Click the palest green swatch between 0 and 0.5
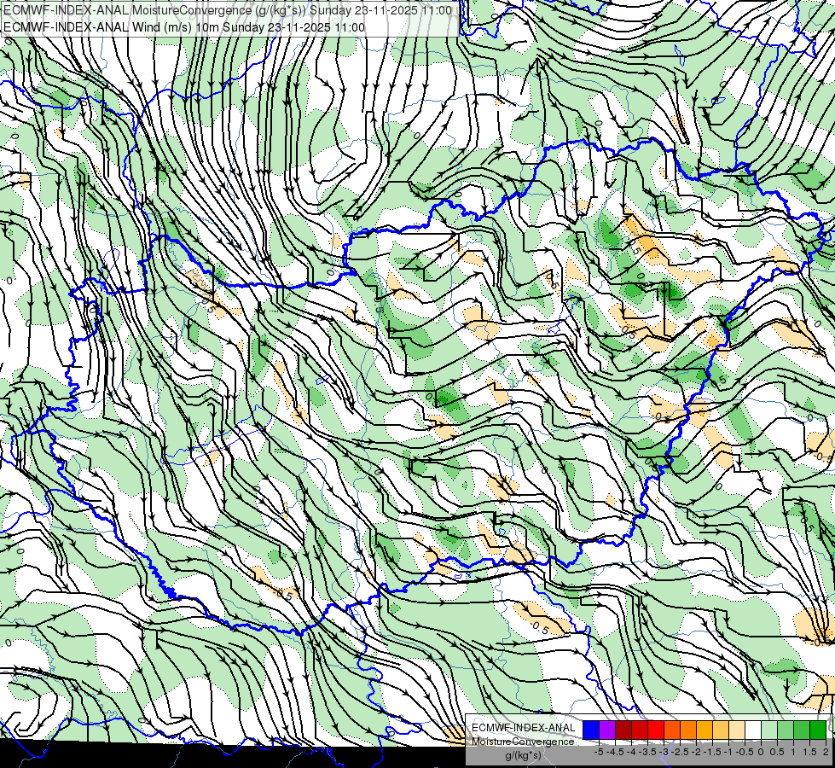835x768 pixels. coord(769,730)
